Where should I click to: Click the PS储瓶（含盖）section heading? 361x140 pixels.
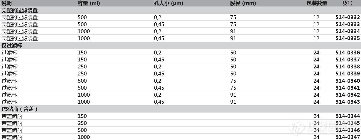[20, 109]
